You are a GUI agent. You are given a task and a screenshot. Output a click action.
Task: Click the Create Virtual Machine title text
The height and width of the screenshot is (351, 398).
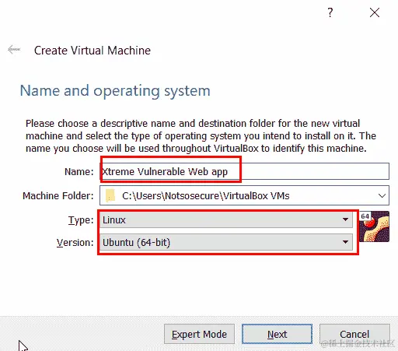[93, 51]
